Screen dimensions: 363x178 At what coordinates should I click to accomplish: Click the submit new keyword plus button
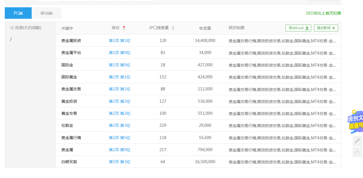(326, 28)
